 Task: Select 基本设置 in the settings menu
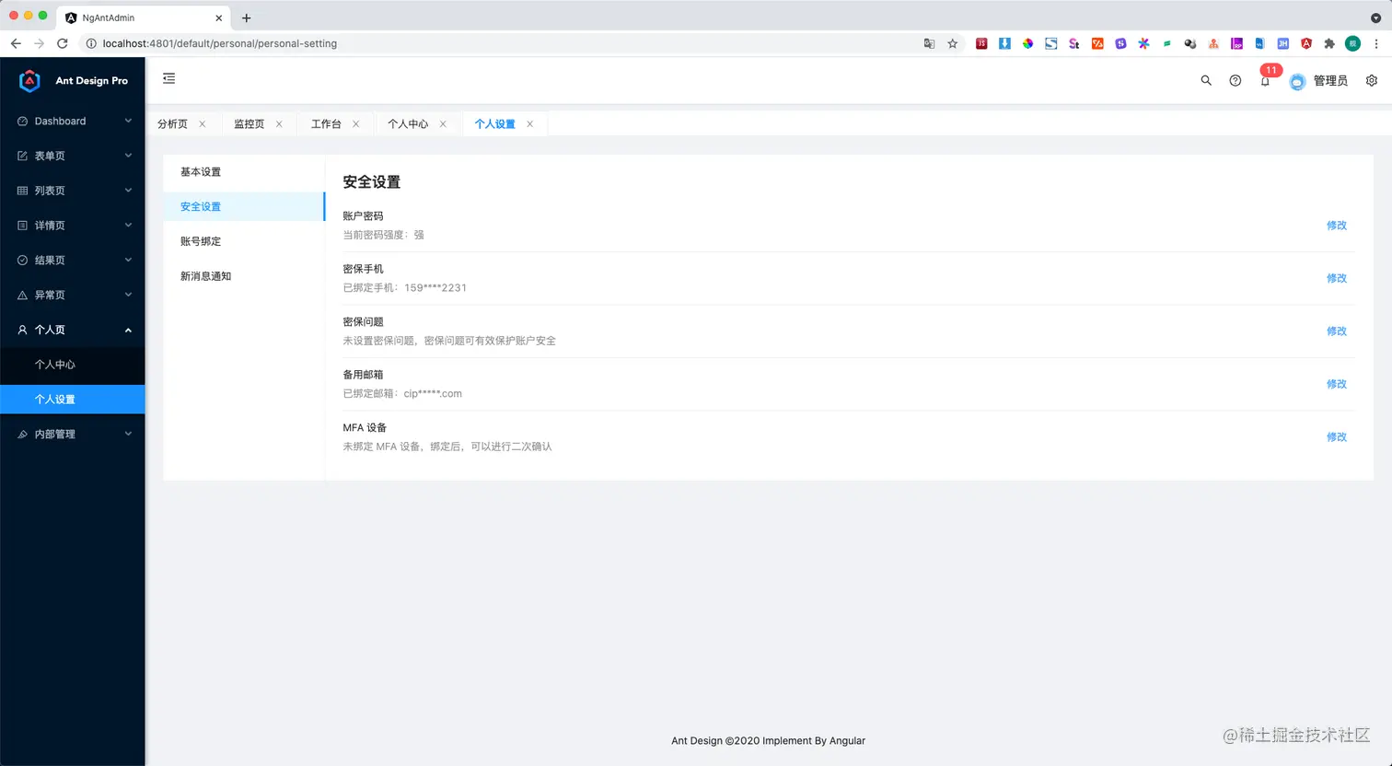pos(244,172)
